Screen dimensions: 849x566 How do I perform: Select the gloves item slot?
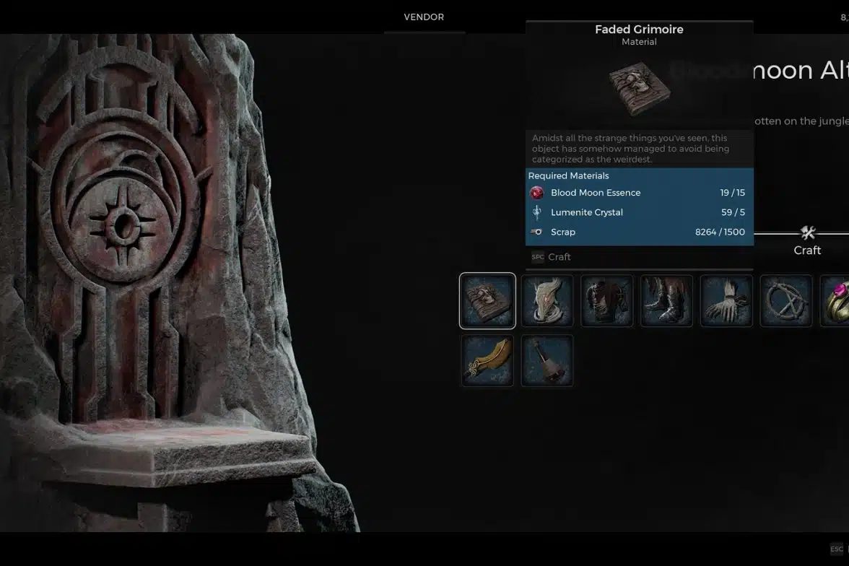click(726, 300)
